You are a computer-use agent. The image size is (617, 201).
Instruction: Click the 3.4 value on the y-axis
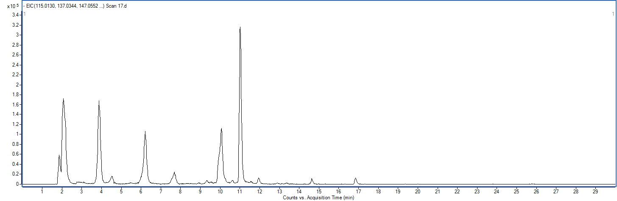tap(15, 15)
